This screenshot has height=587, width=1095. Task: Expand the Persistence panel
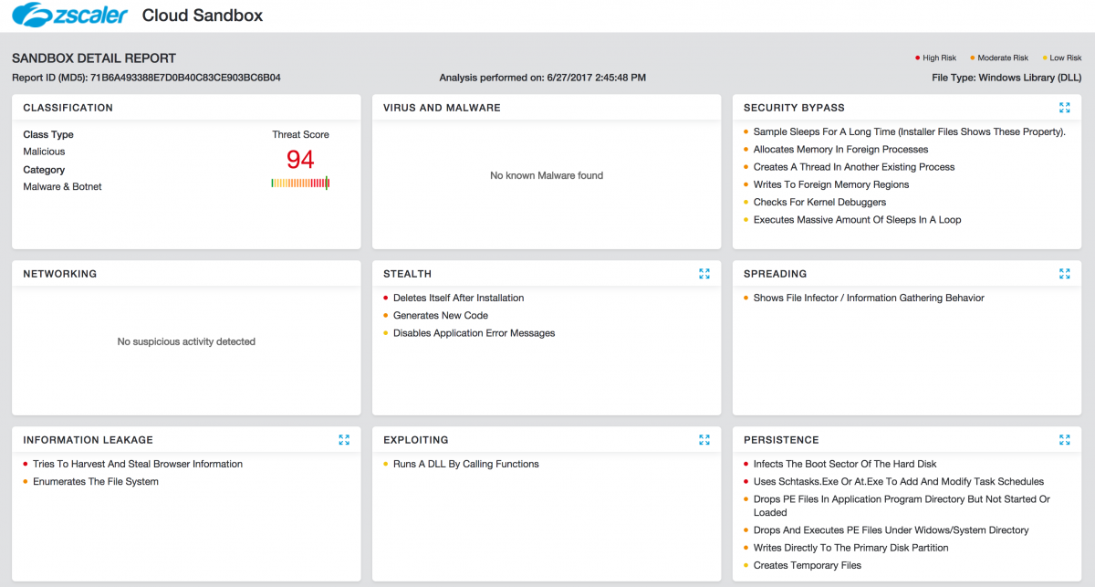1064,440
